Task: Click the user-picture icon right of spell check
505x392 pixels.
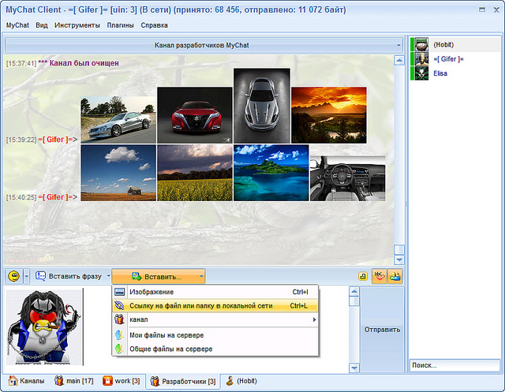Action: 395,276
